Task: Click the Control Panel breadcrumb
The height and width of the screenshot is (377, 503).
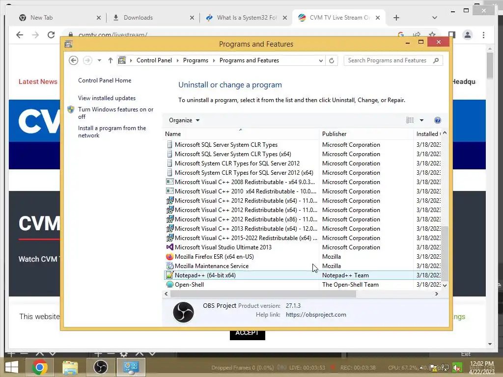Action: (x=154, y=60)
